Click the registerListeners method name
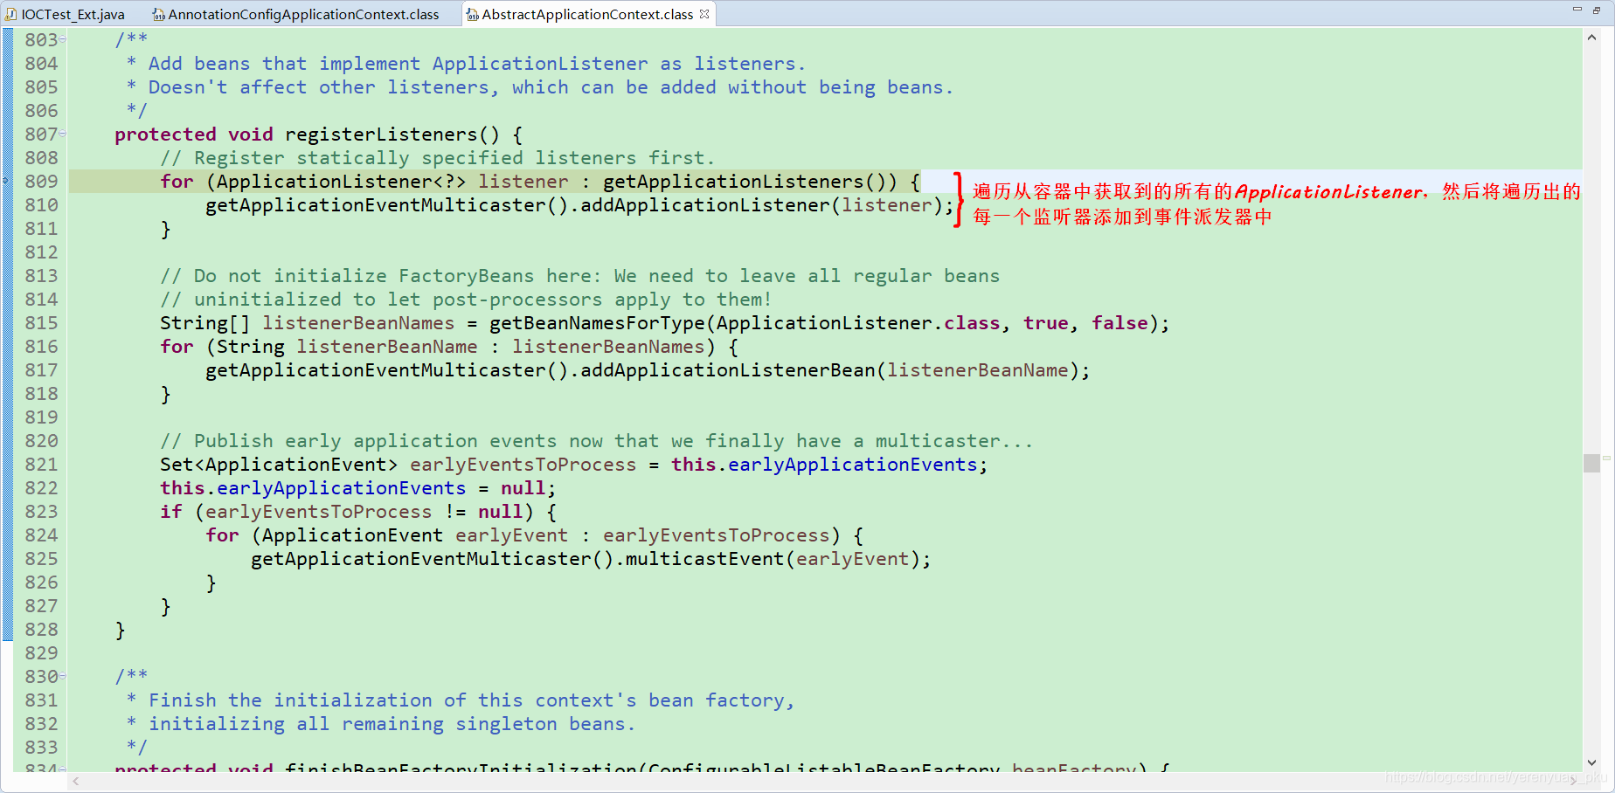 coord(381,134)
